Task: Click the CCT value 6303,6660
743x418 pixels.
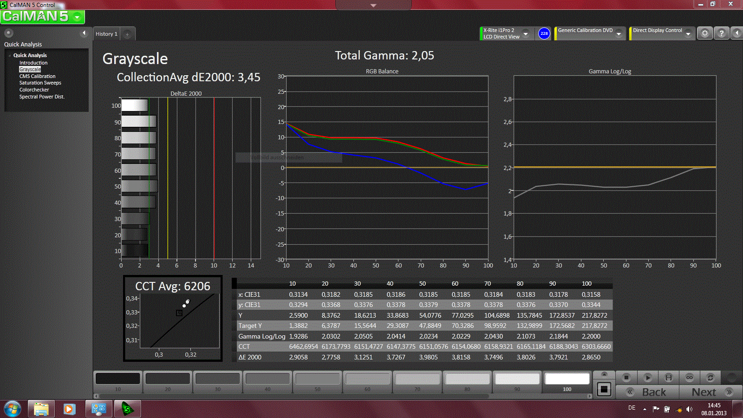Action: click(596, 346)
